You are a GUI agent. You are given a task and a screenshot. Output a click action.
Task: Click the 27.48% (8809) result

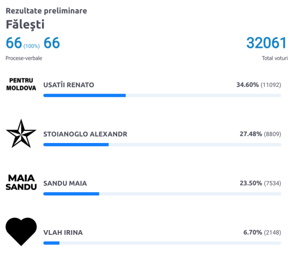click(x=261, y=134)
